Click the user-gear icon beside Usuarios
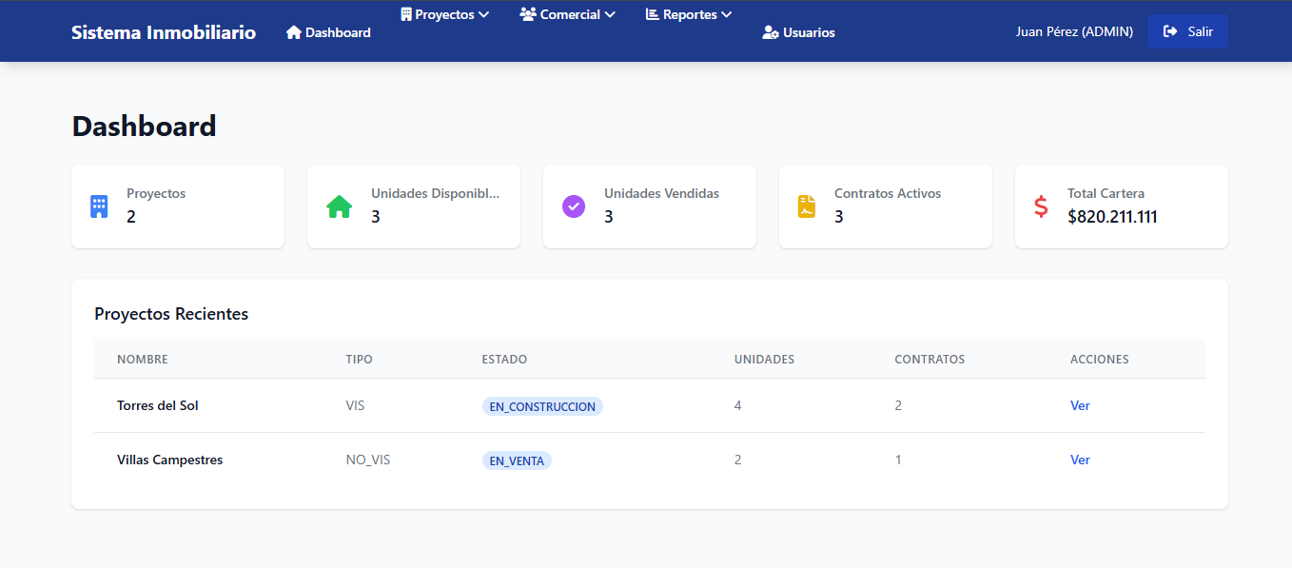This screenshot has height=568, width=1292. click(x=771, y=32)
